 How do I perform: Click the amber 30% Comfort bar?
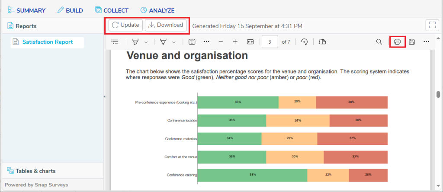point(295,157)
